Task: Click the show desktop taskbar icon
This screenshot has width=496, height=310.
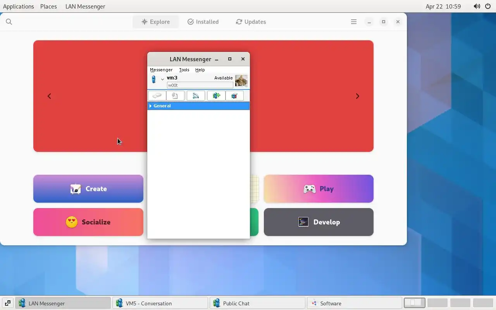Action: tap(7, 303)
